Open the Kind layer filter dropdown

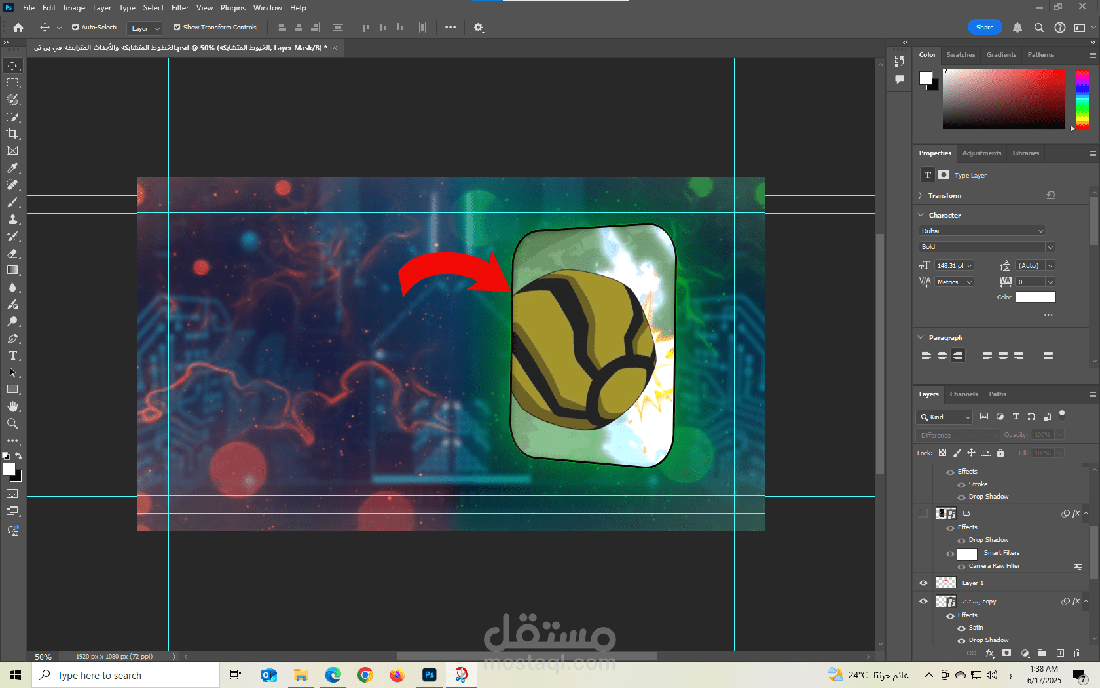coord(944,417)
